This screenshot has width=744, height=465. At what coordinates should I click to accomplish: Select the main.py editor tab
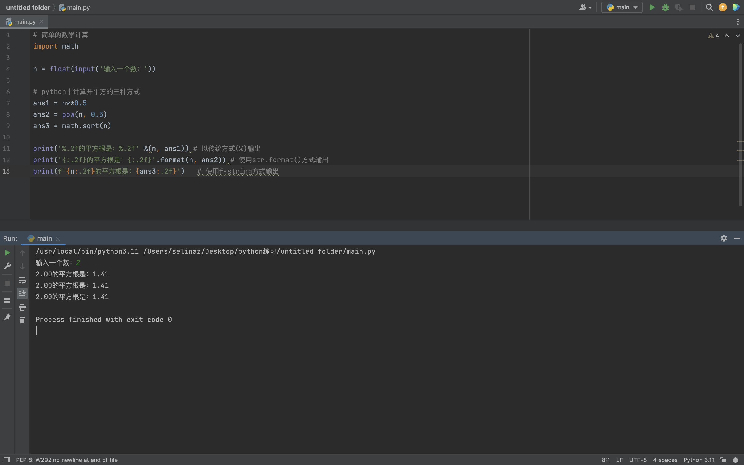click(25, 22)
